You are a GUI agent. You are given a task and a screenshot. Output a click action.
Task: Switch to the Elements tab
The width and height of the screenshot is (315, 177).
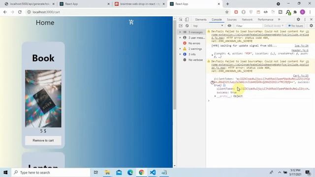[201, 20]
